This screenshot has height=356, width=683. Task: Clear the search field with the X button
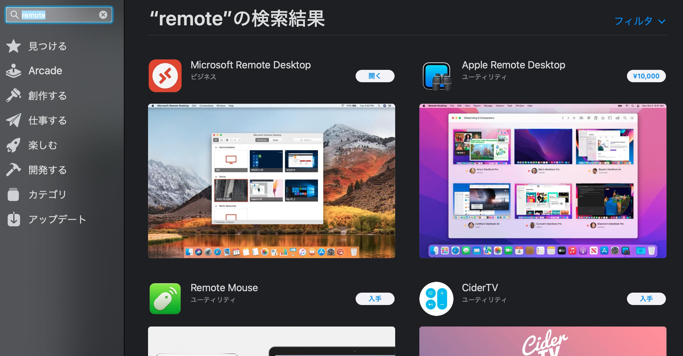[x=103, y=15]
